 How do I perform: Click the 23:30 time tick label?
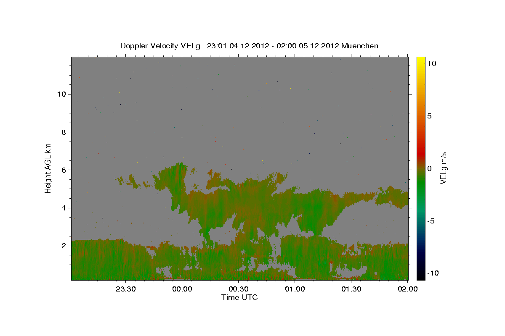point(126,289)
